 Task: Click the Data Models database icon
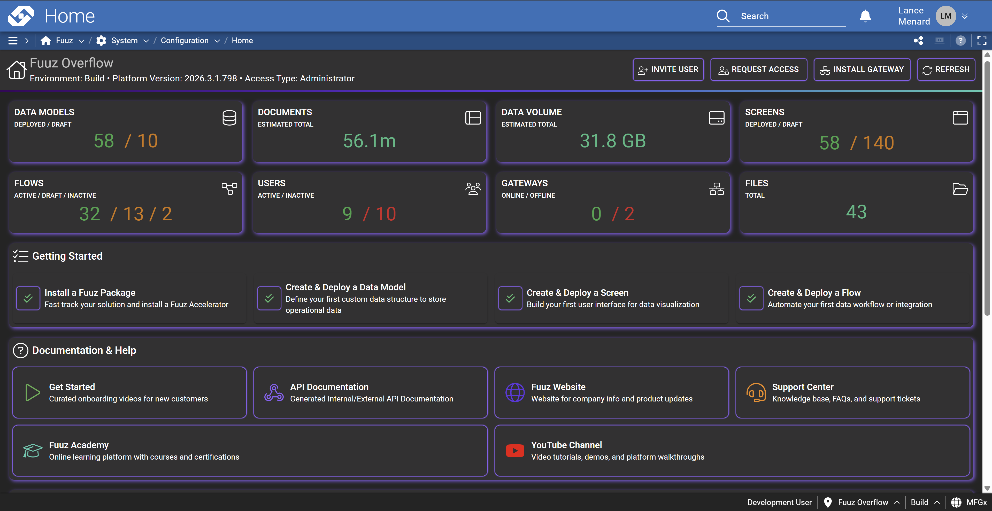coord(229,118)
